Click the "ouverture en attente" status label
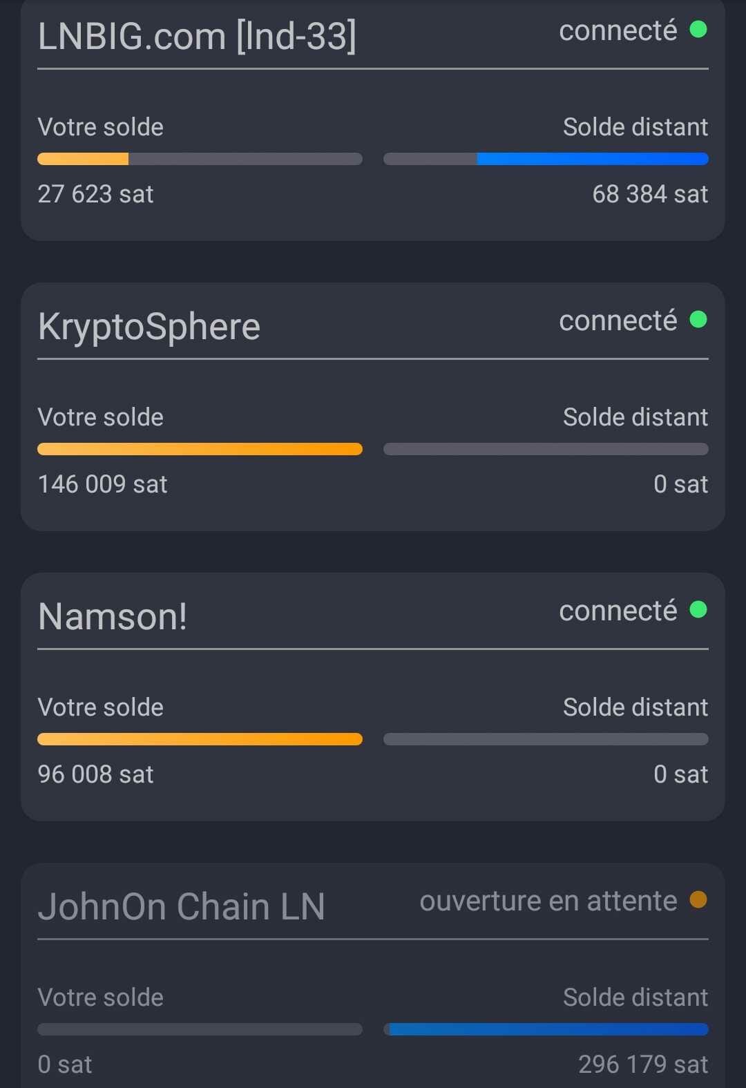The width and height of the screenshot is (746, 1088). tap(548, 901)
